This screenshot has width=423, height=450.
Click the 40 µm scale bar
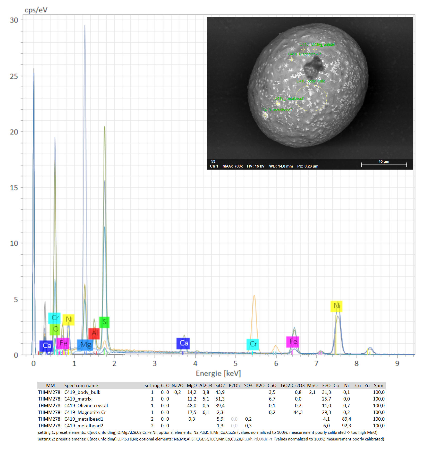(x=384, y=164)
